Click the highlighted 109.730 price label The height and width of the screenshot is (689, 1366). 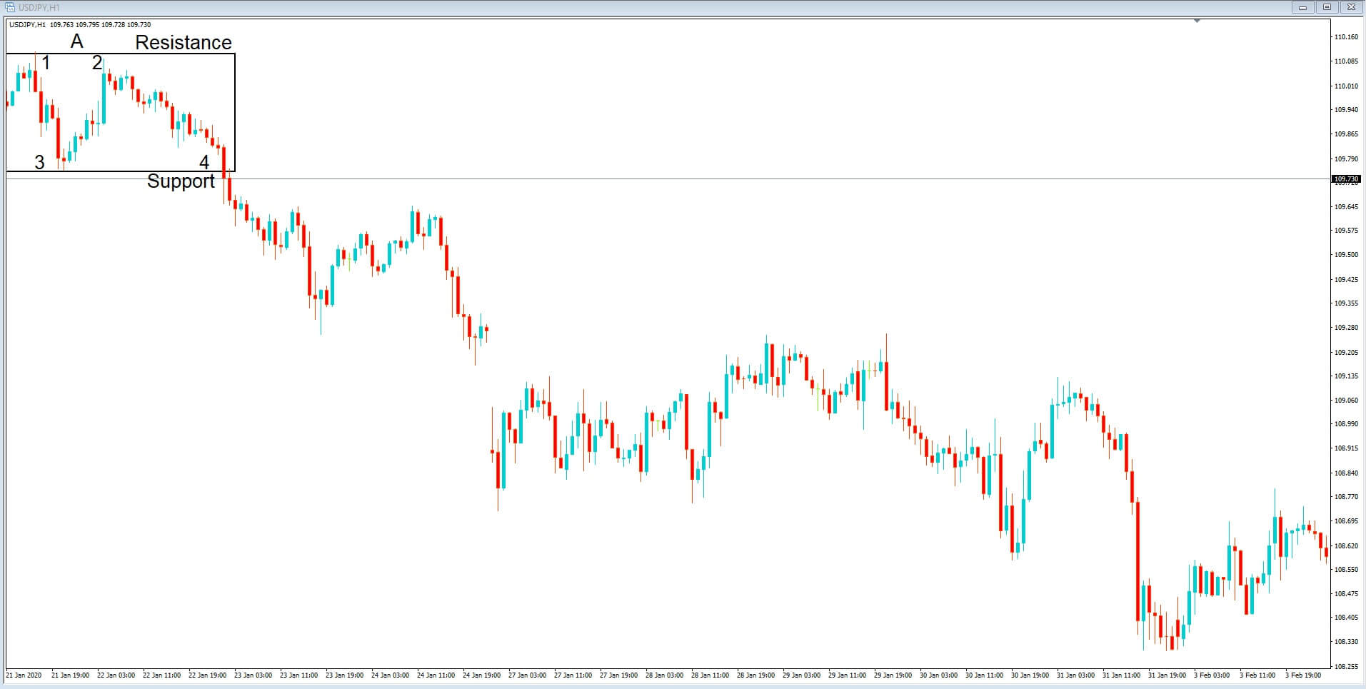(x=1347, y=179)
